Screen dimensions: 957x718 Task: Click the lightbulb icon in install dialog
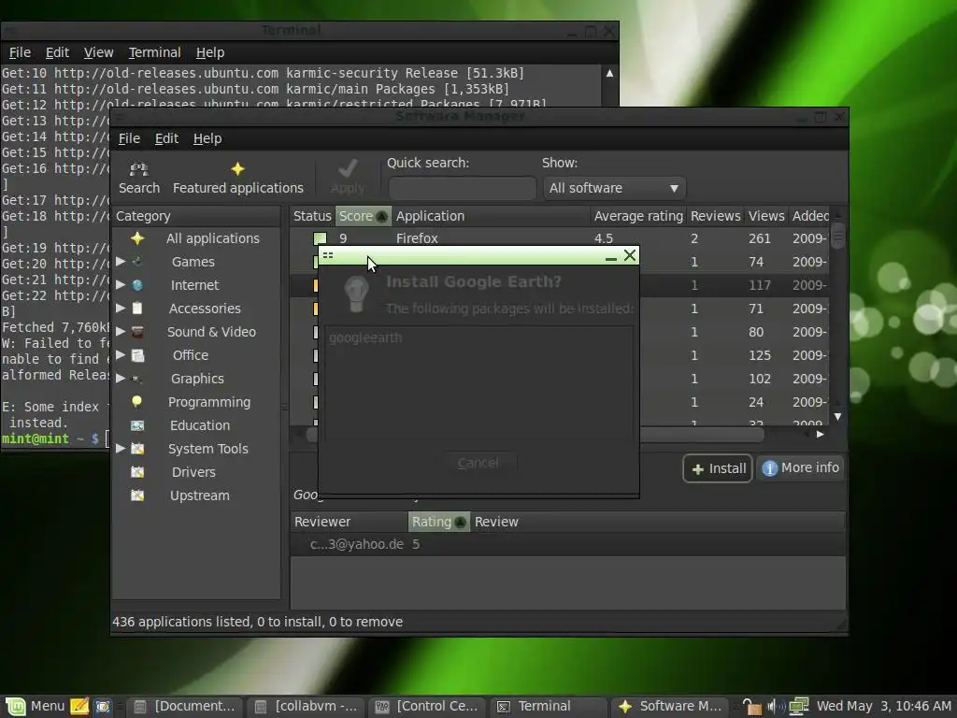coord(356,294)
